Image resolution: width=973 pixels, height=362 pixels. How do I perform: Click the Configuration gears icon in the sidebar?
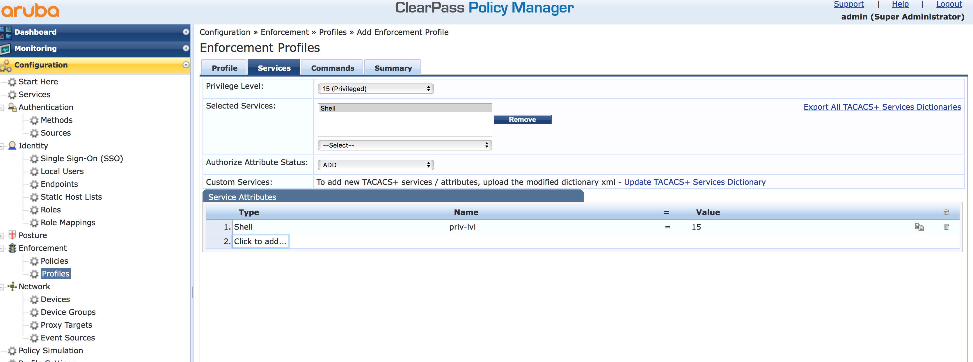[6, 65]
